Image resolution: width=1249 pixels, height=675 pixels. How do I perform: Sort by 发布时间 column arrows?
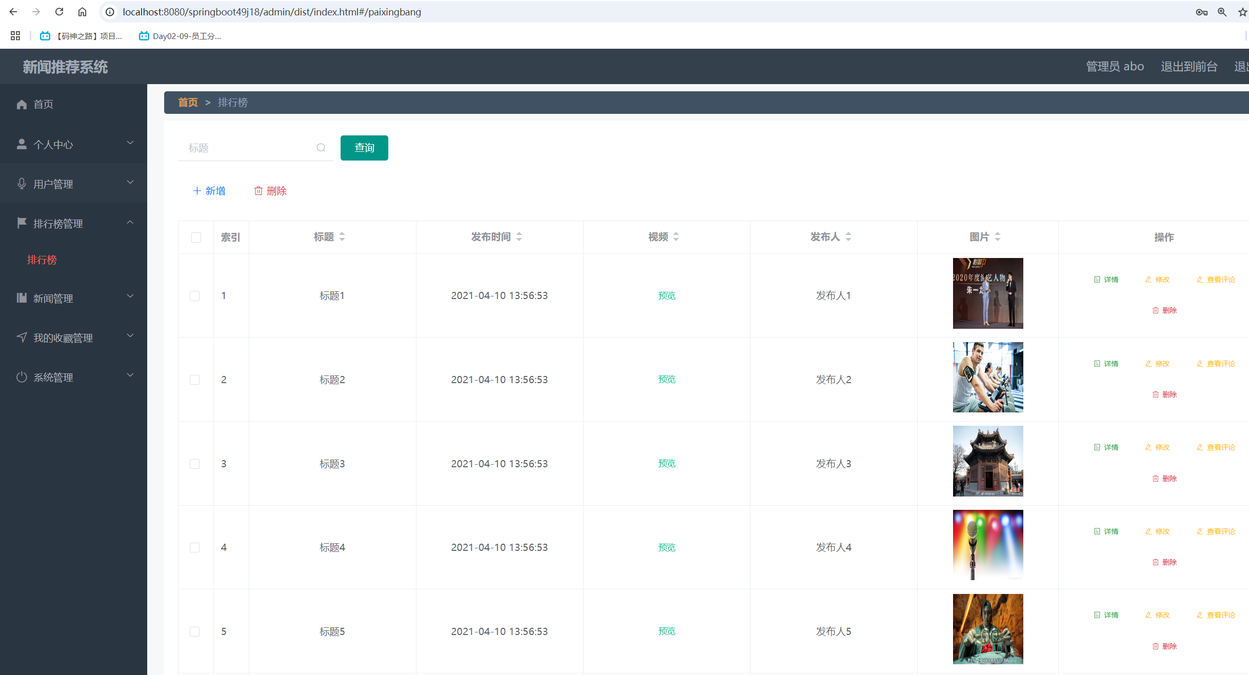click(x=519, y=236)
